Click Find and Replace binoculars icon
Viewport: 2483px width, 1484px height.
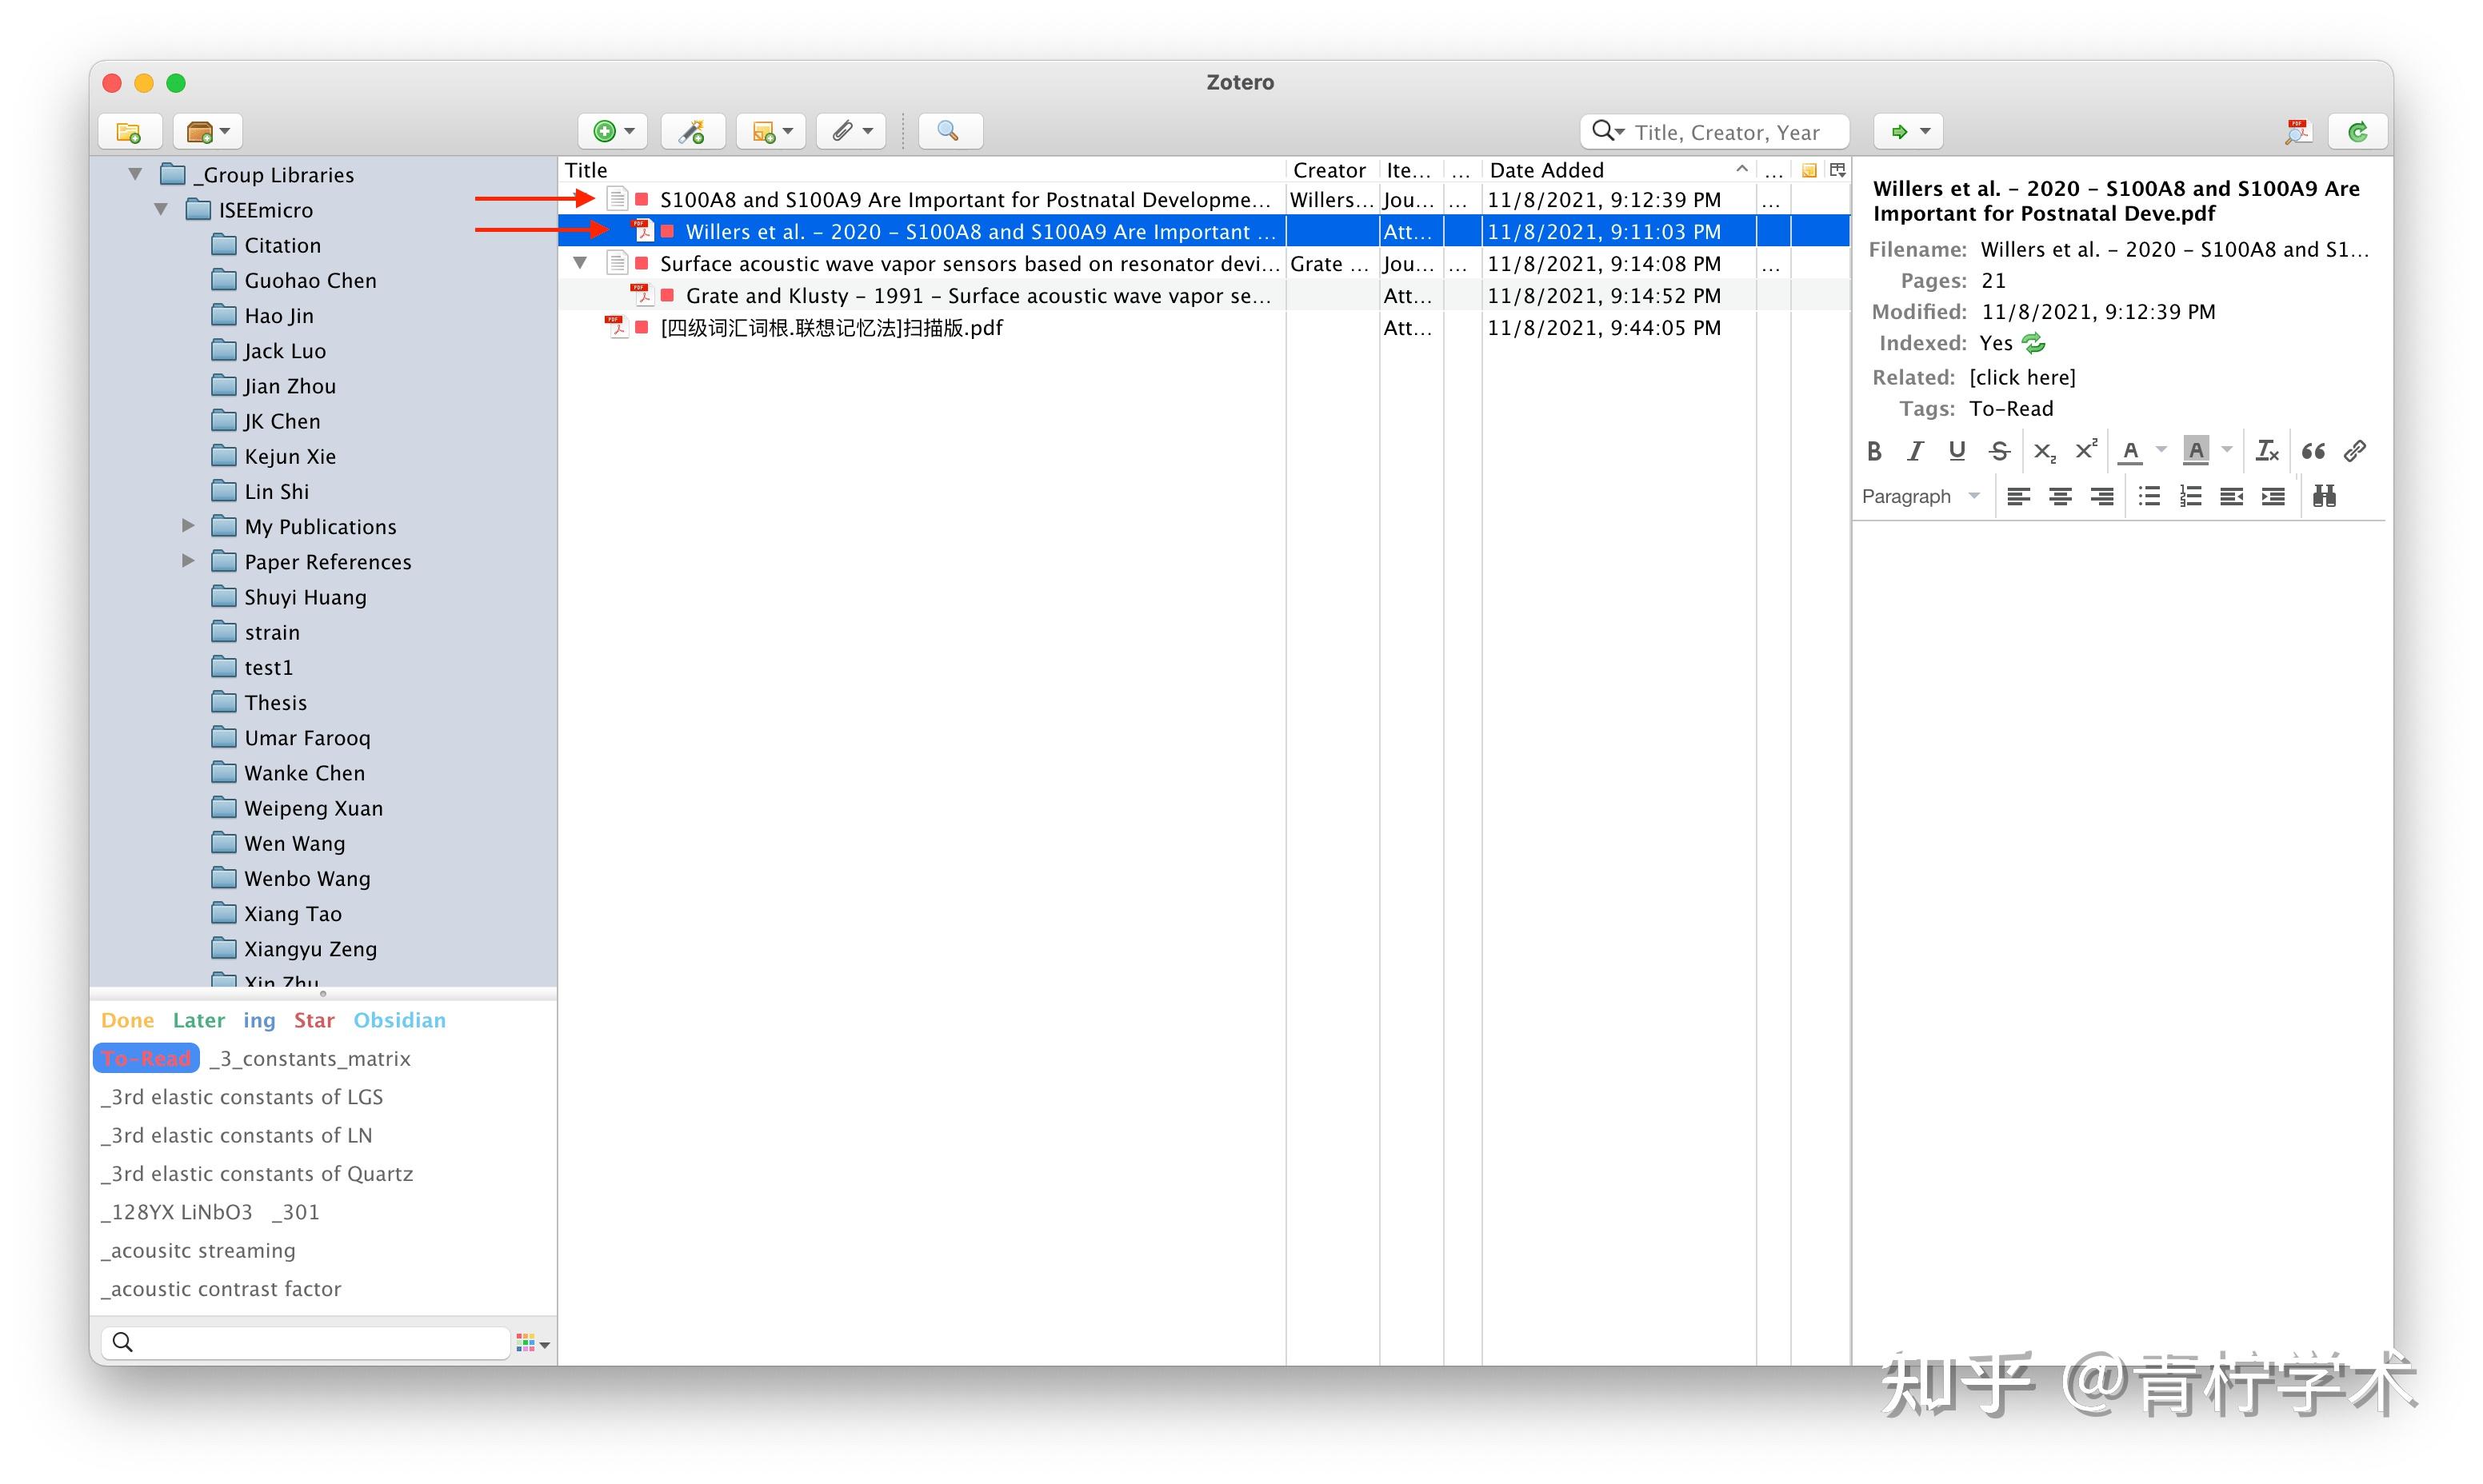(2324, 496)
